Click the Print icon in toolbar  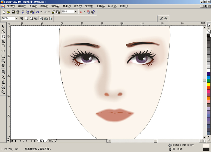[17, 12]
